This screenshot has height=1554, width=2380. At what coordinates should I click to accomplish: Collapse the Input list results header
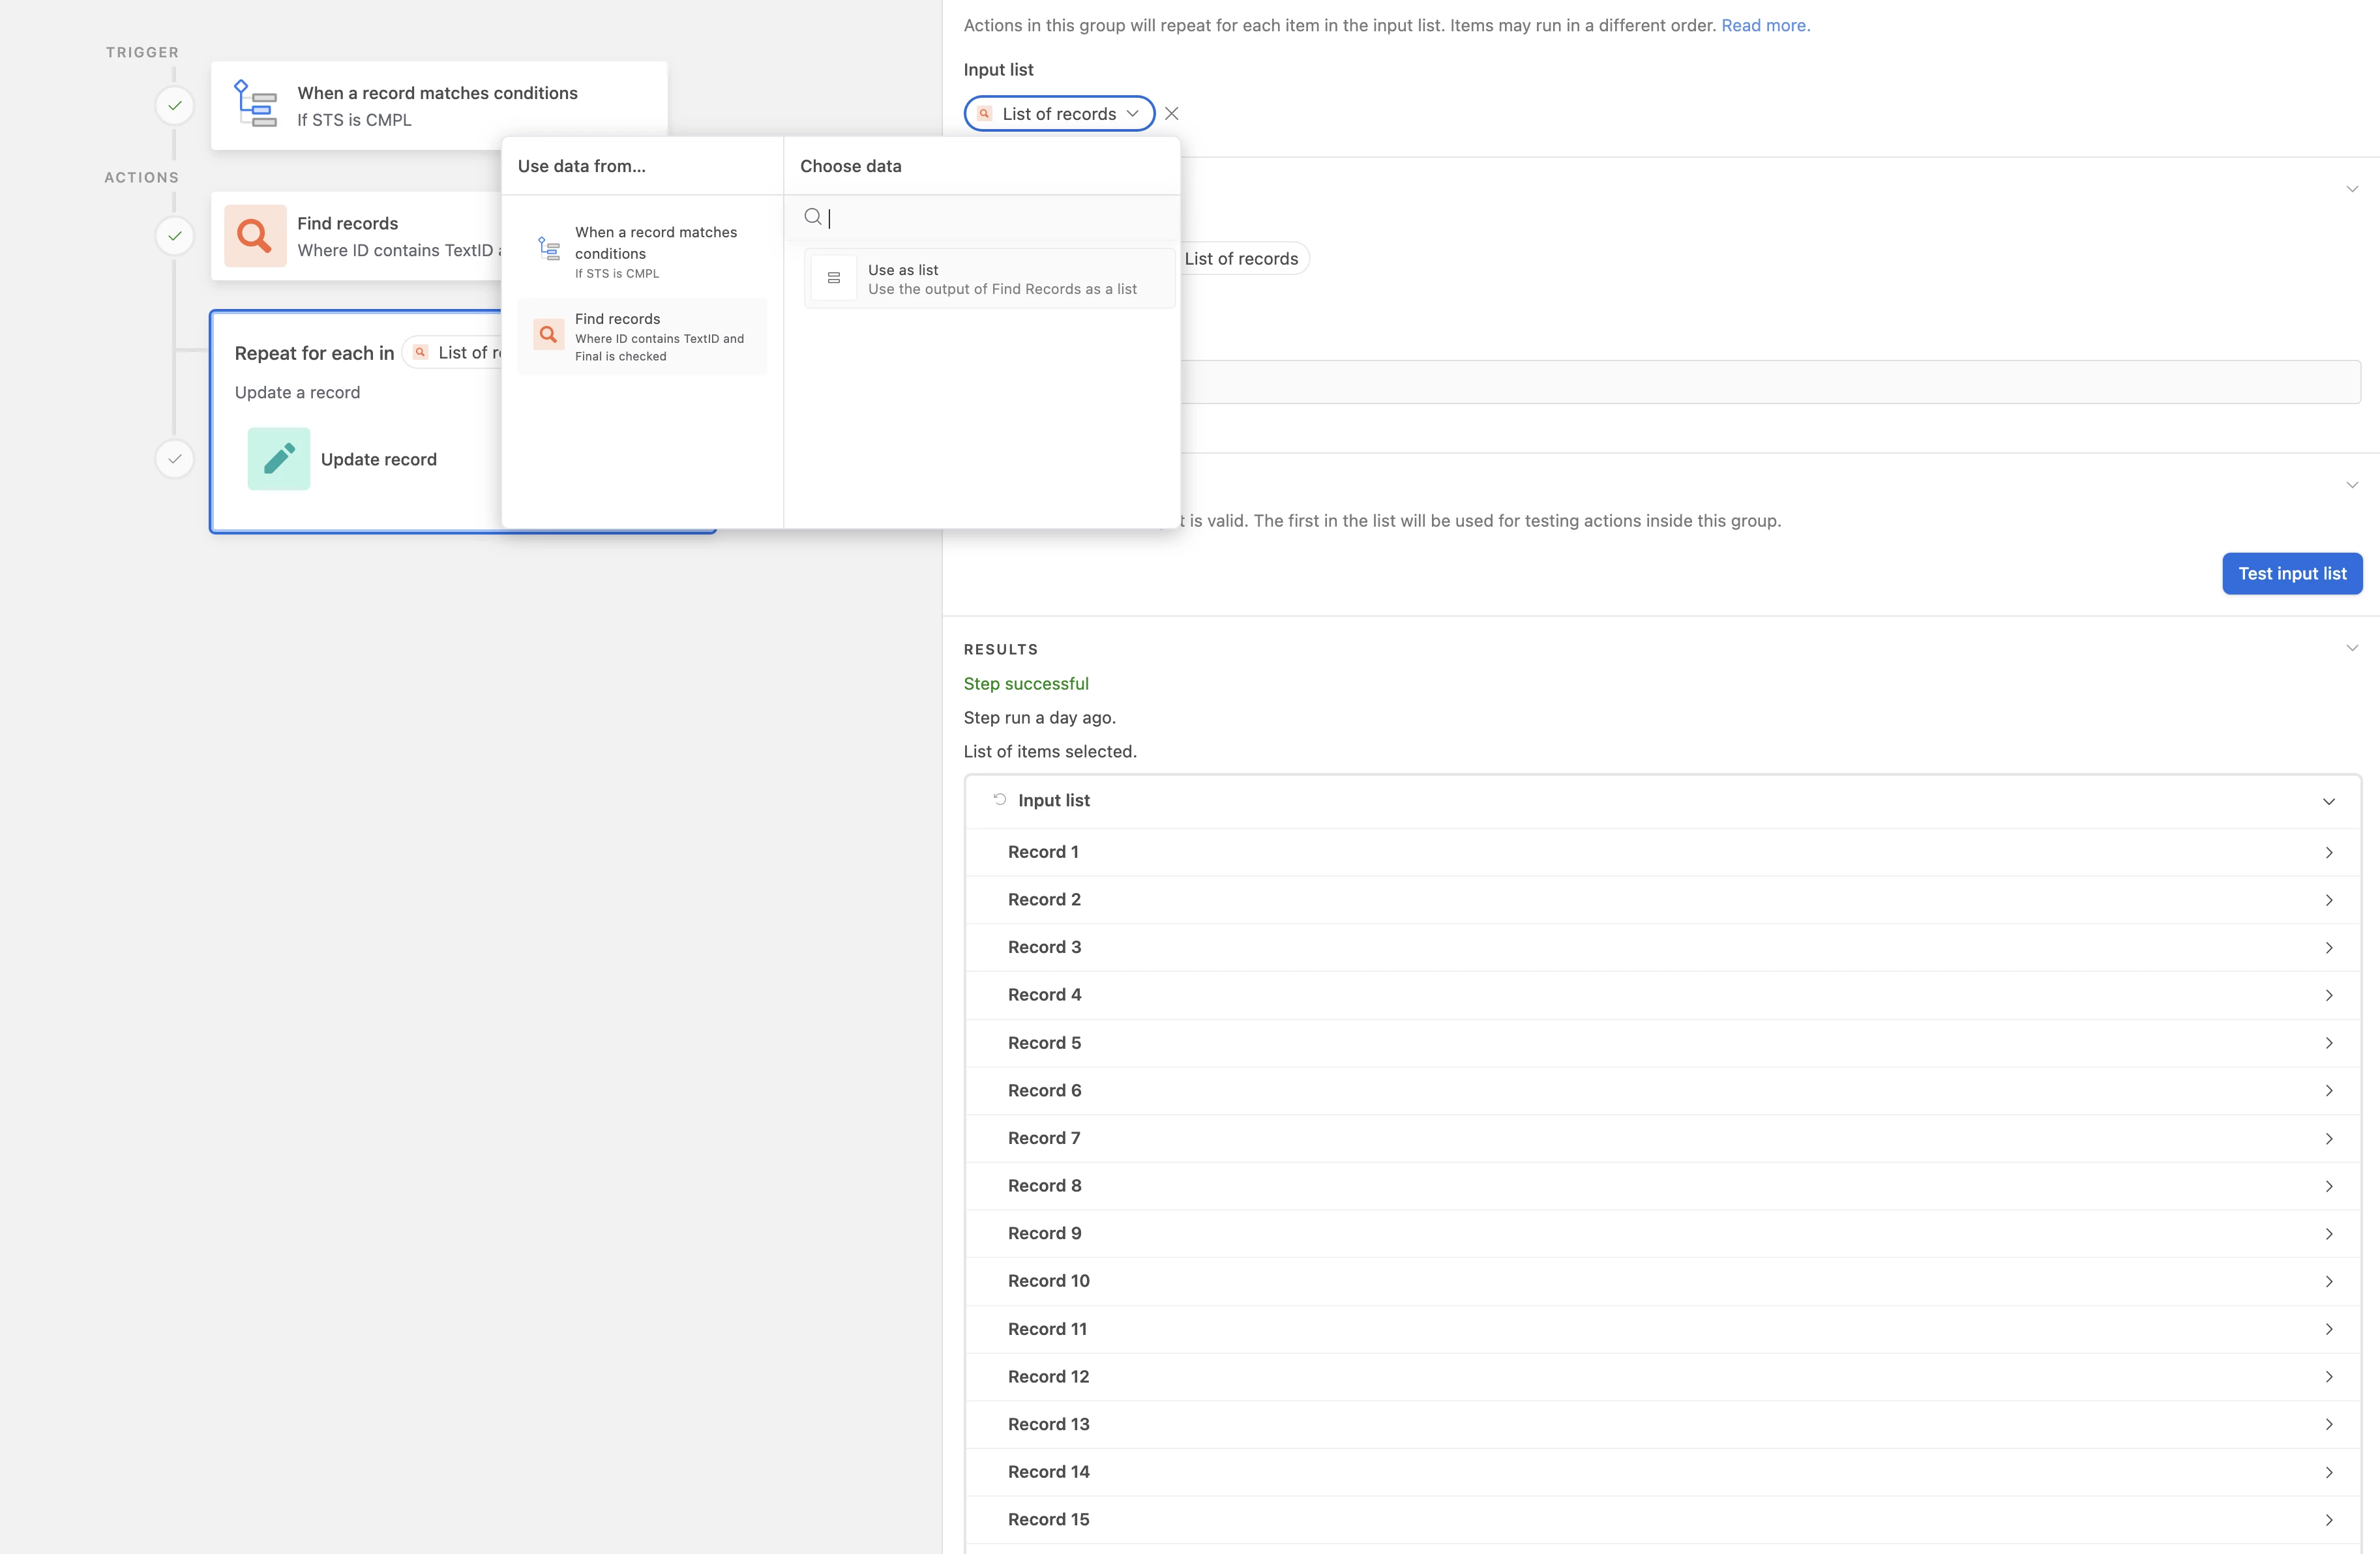pyautogui.click(x=2328, y=801)
